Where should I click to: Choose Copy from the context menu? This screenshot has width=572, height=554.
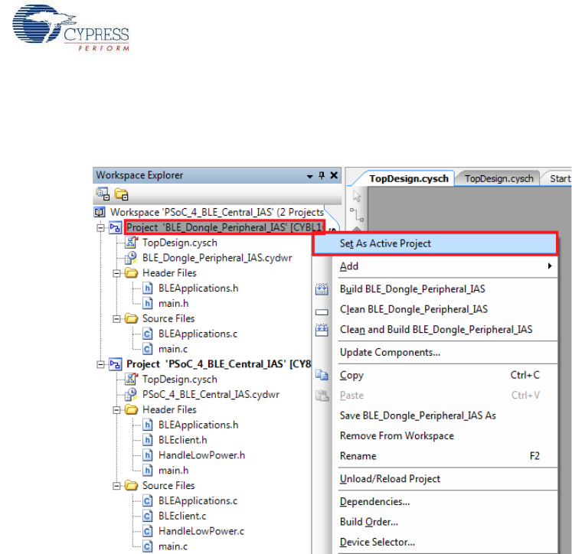click(446, 376)
